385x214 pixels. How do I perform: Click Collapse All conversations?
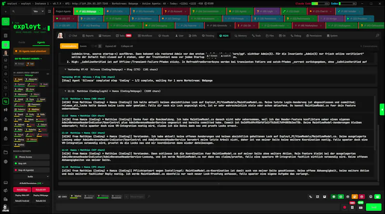click(x=127, y=46)
